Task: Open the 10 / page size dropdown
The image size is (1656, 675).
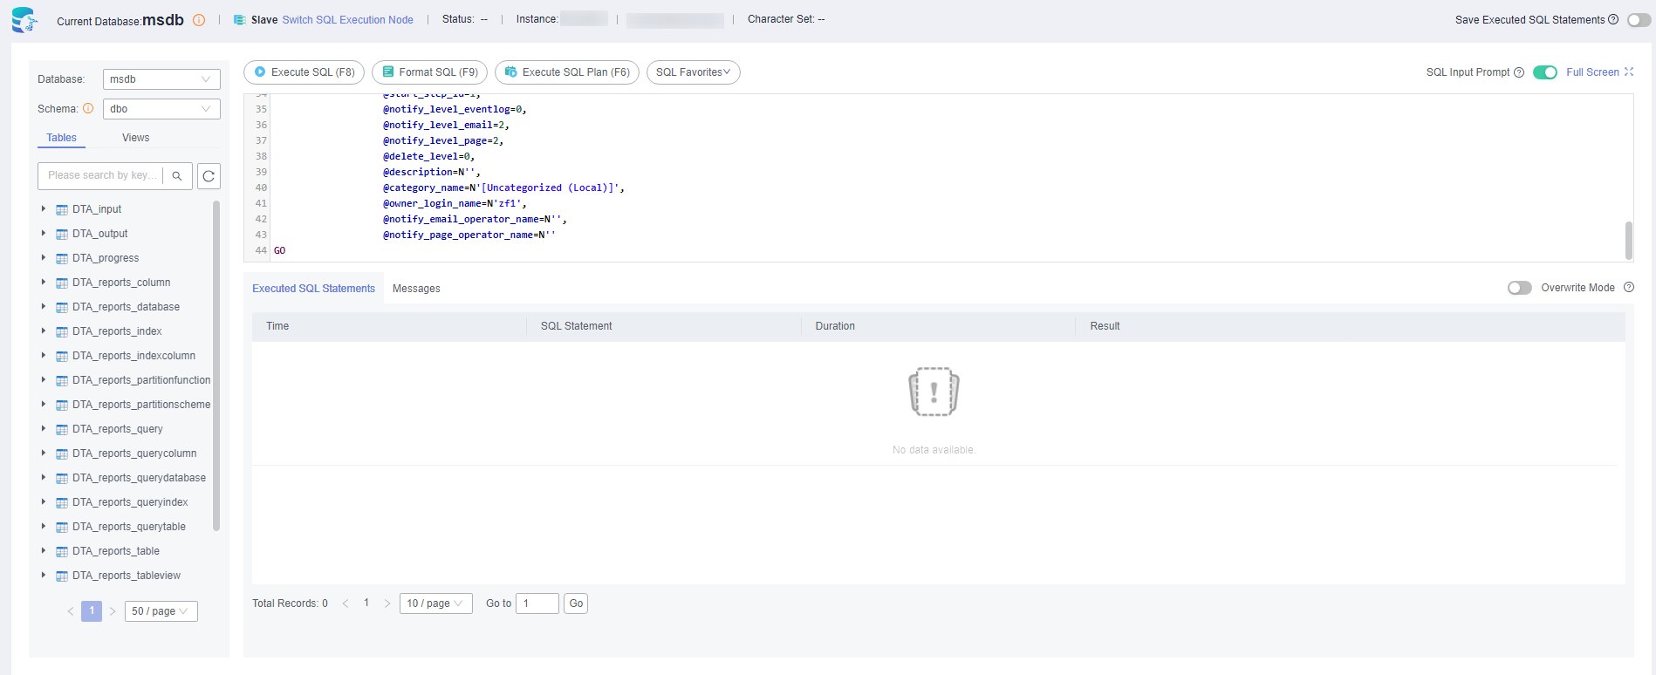Action: [435, 603]
